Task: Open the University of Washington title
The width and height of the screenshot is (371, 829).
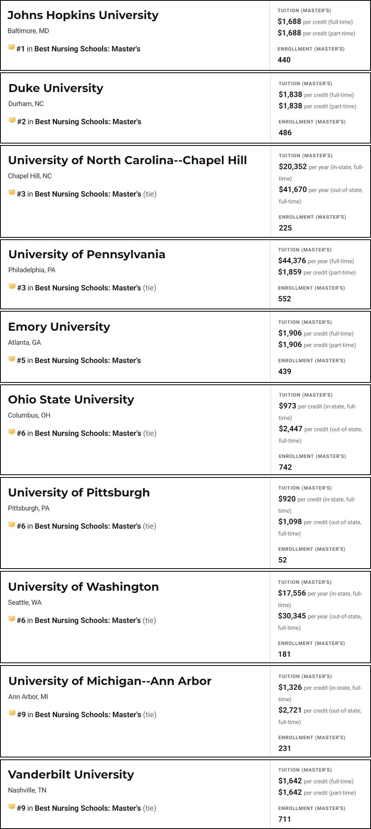Action: 83,587
